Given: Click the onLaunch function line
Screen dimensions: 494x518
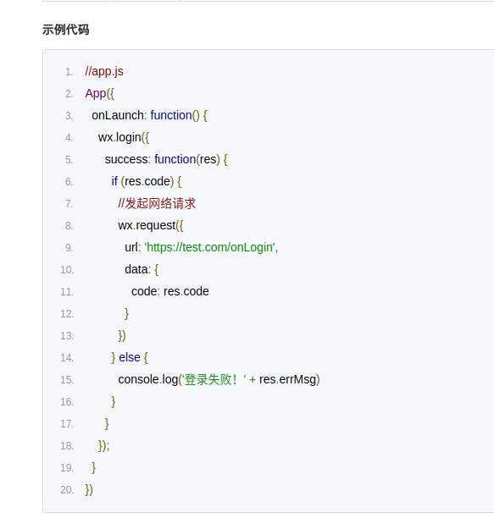Looking at the screenshot, I should click(149, 116).
